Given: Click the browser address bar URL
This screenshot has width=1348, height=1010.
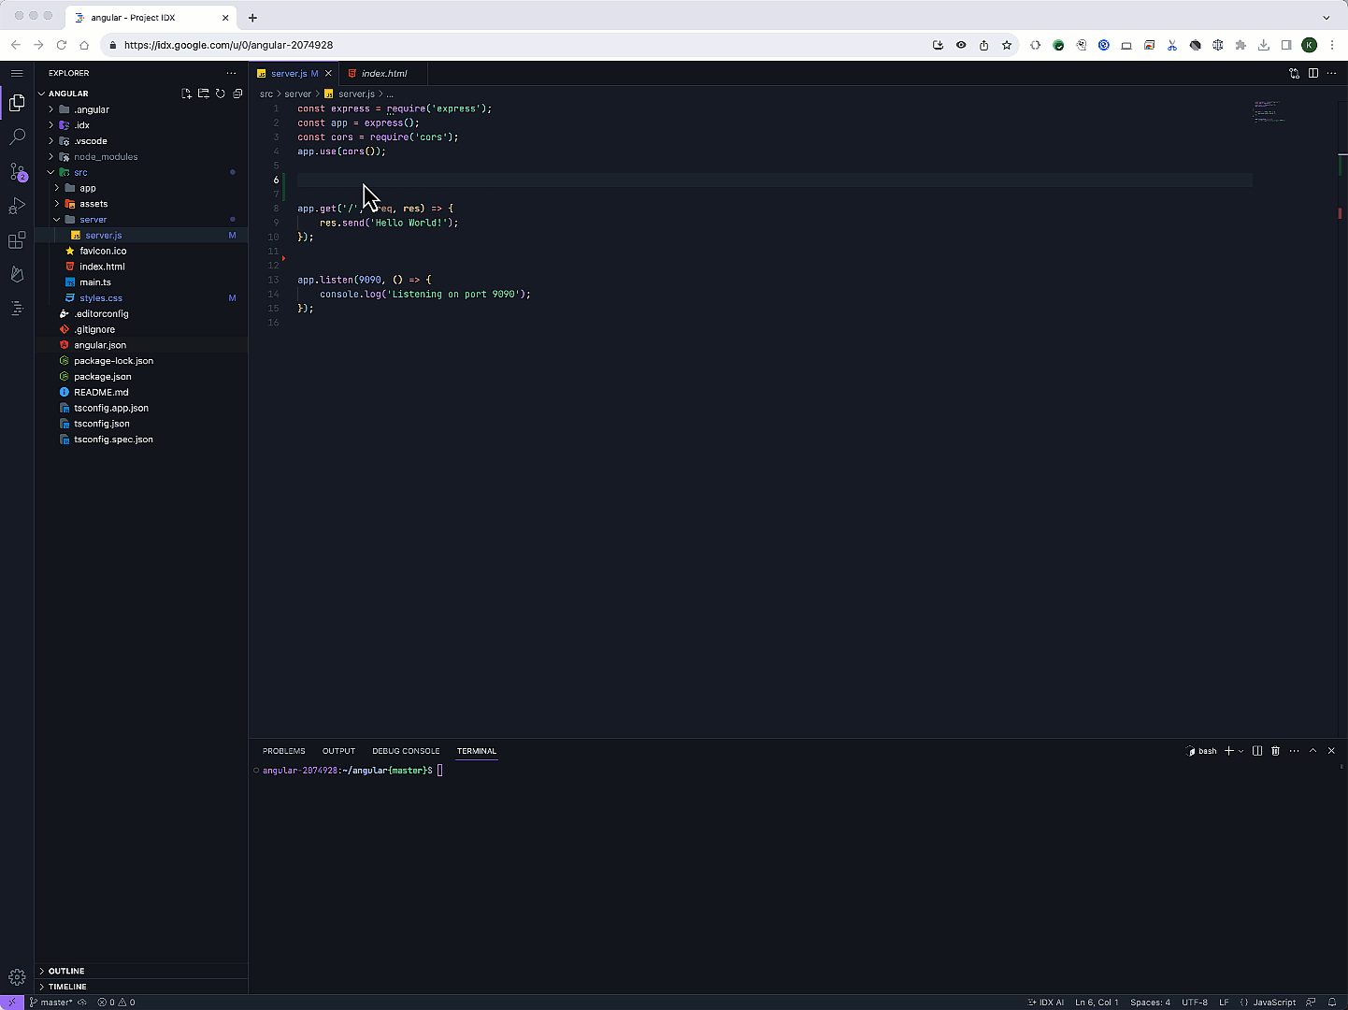Looking at the screenshot, I should click(228, 45).
